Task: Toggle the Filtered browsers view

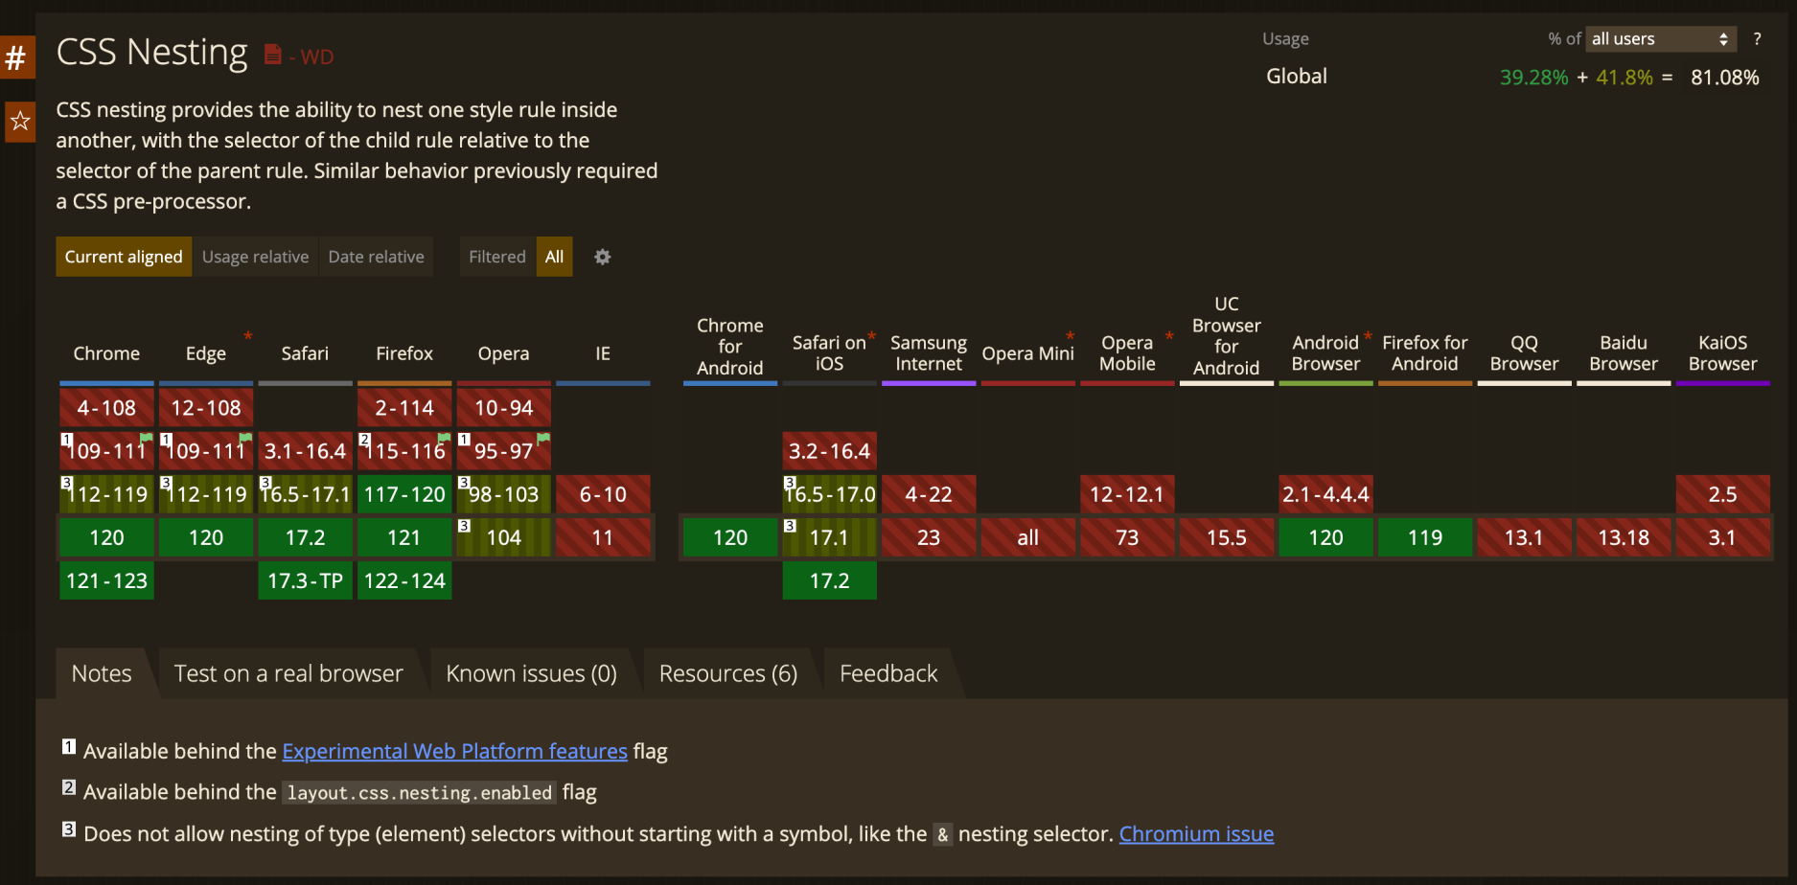Action: point(496,257)
